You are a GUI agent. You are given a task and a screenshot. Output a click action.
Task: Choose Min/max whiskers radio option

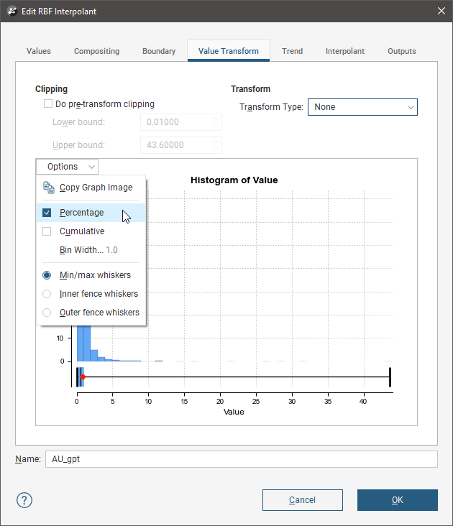[47, 275]
